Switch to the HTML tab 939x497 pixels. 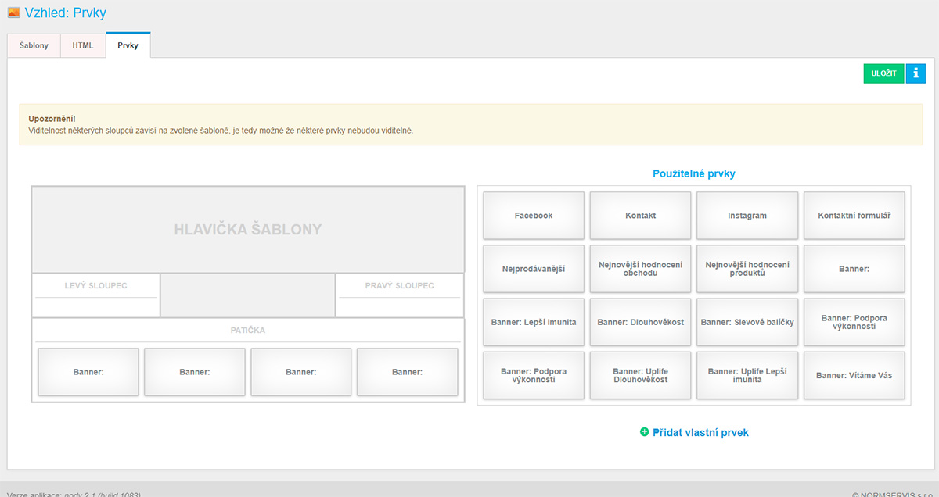point(83,45)
